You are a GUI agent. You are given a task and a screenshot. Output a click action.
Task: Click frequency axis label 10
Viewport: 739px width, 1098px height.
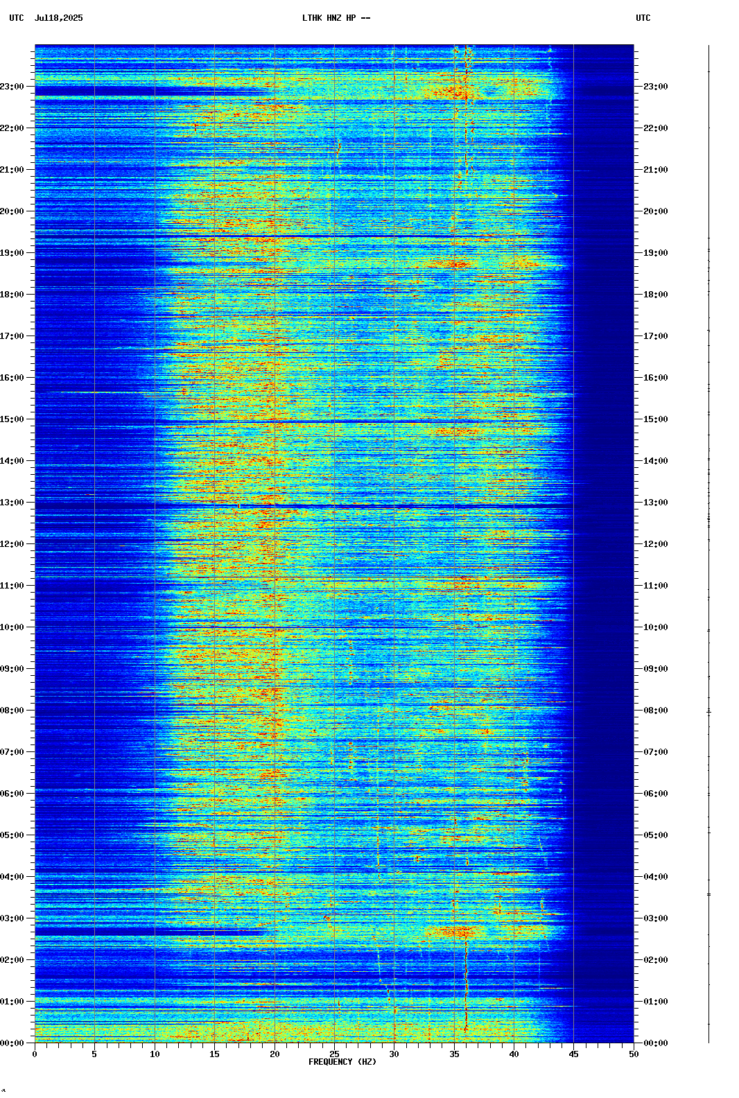(155, 1054)
